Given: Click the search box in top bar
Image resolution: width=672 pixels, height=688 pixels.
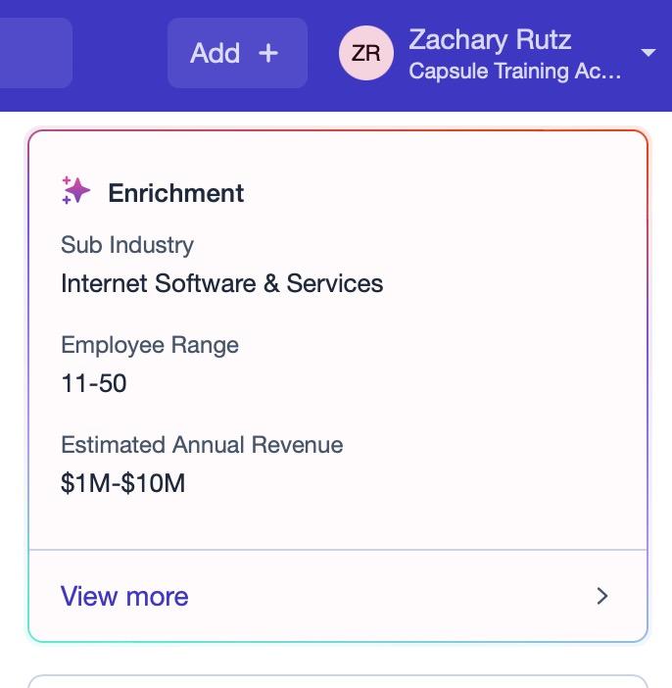Looking at the screenshot, I should (x=34, y=53).
